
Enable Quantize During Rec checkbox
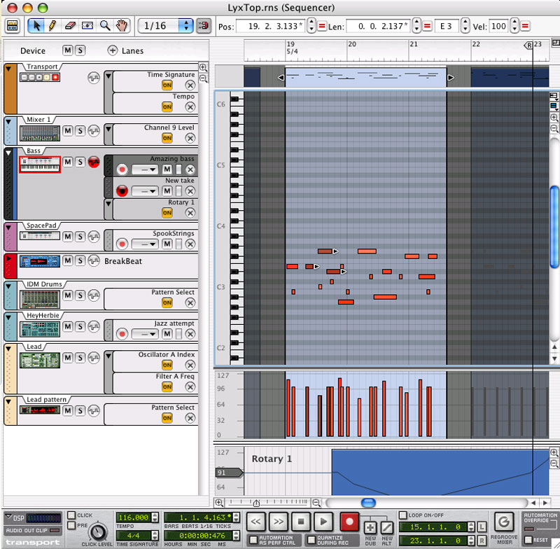311,540
